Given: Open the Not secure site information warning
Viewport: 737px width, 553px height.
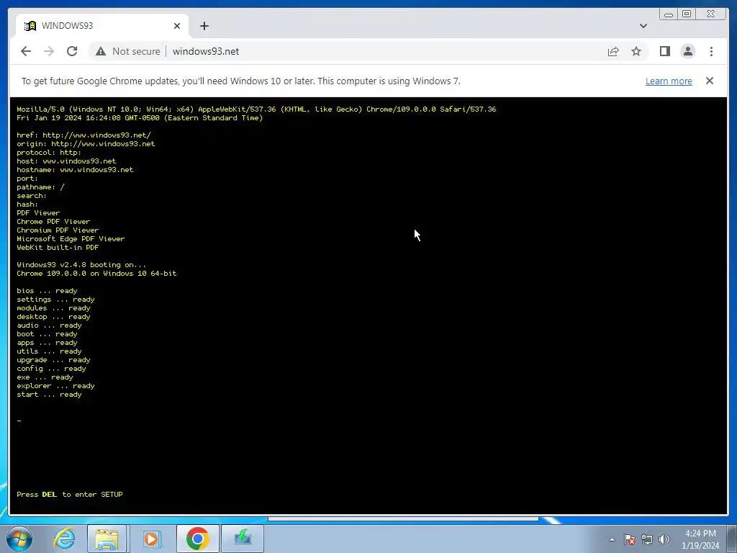Looking at the screenshot, I should tap(128, 51).
